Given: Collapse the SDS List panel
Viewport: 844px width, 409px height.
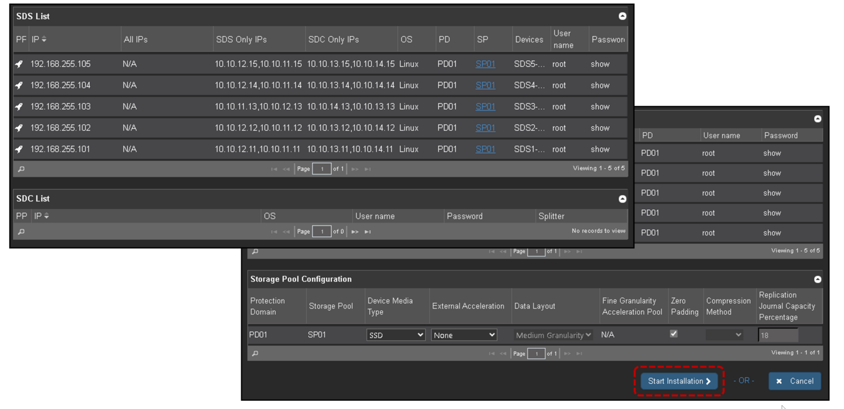Looking at the screenshot, I should [623, 16].
